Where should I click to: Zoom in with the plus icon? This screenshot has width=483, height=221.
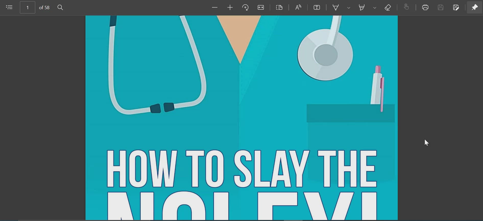(230, 7)
